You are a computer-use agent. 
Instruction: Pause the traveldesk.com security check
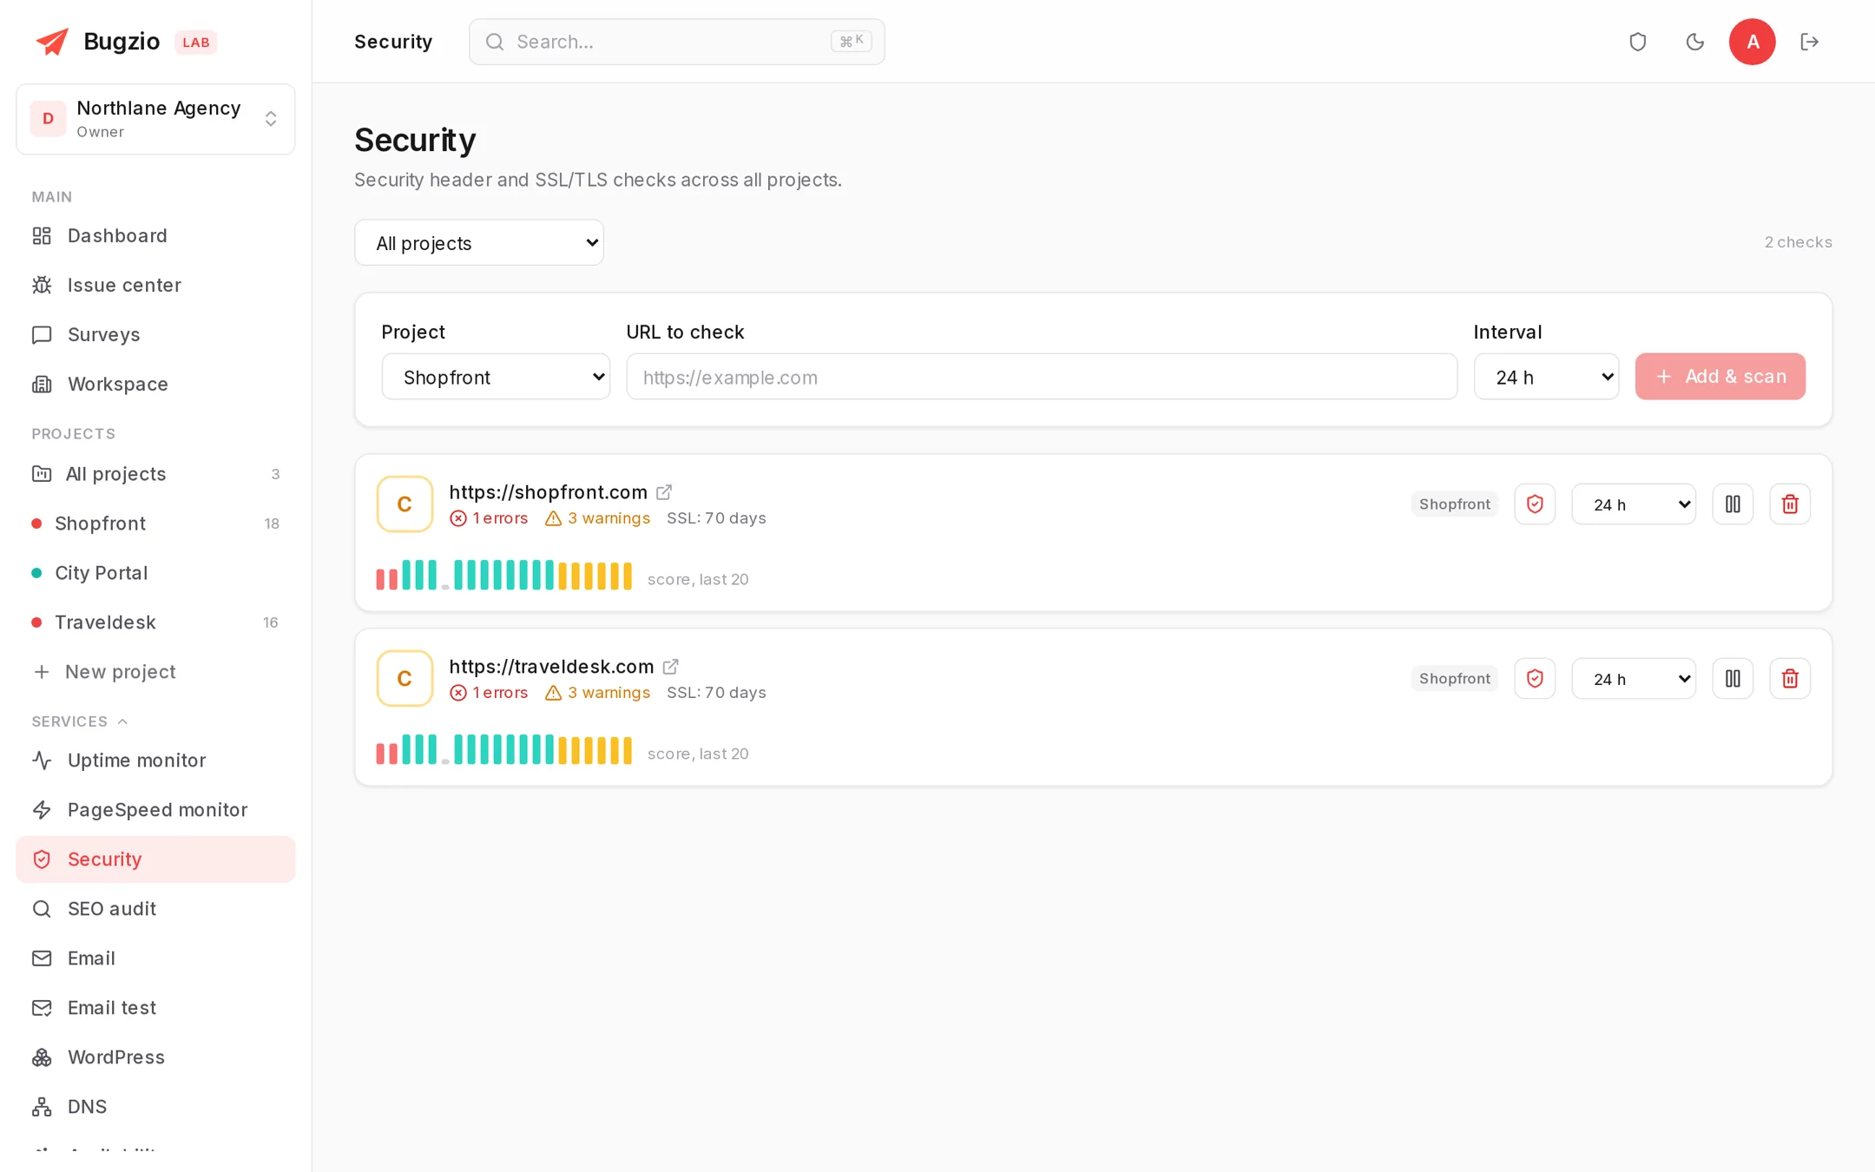[1733, 679]
